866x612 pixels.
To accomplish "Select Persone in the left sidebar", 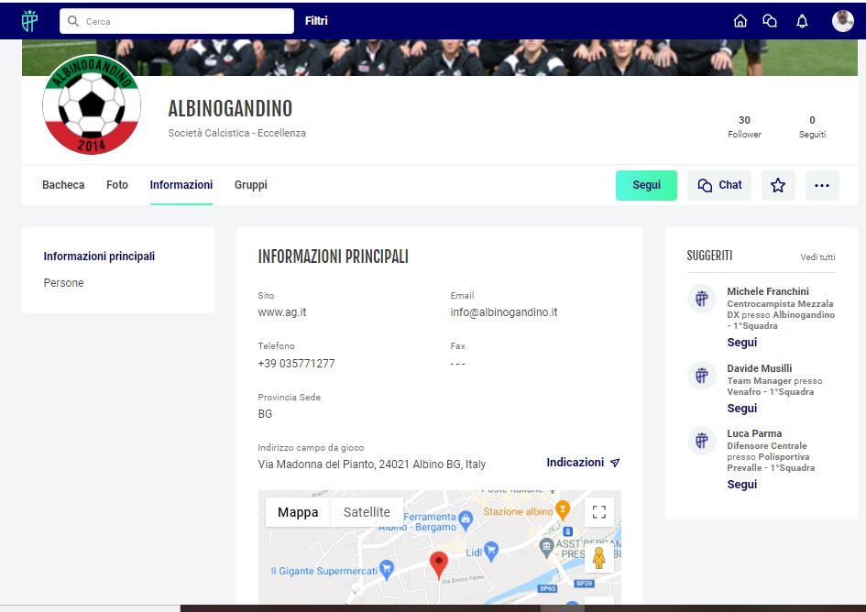I will 64,283.
